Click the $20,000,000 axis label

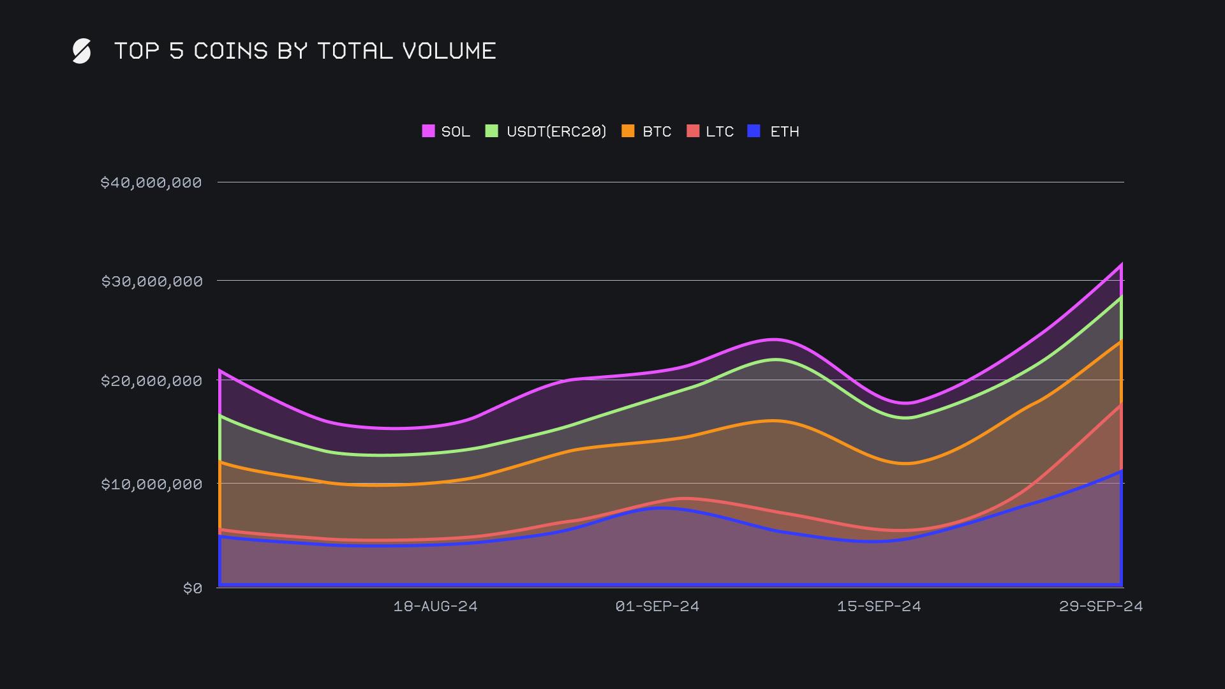[x=152, y=381]
